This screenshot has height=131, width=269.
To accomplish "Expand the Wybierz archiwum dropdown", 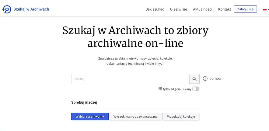I will (x=90, y=117).
